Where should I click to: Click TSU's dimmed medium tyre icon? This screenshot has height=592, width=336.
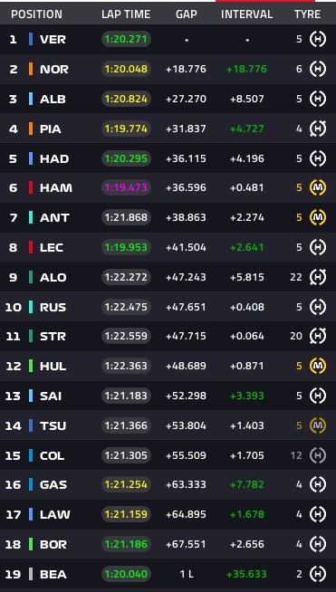click(318, 425)
